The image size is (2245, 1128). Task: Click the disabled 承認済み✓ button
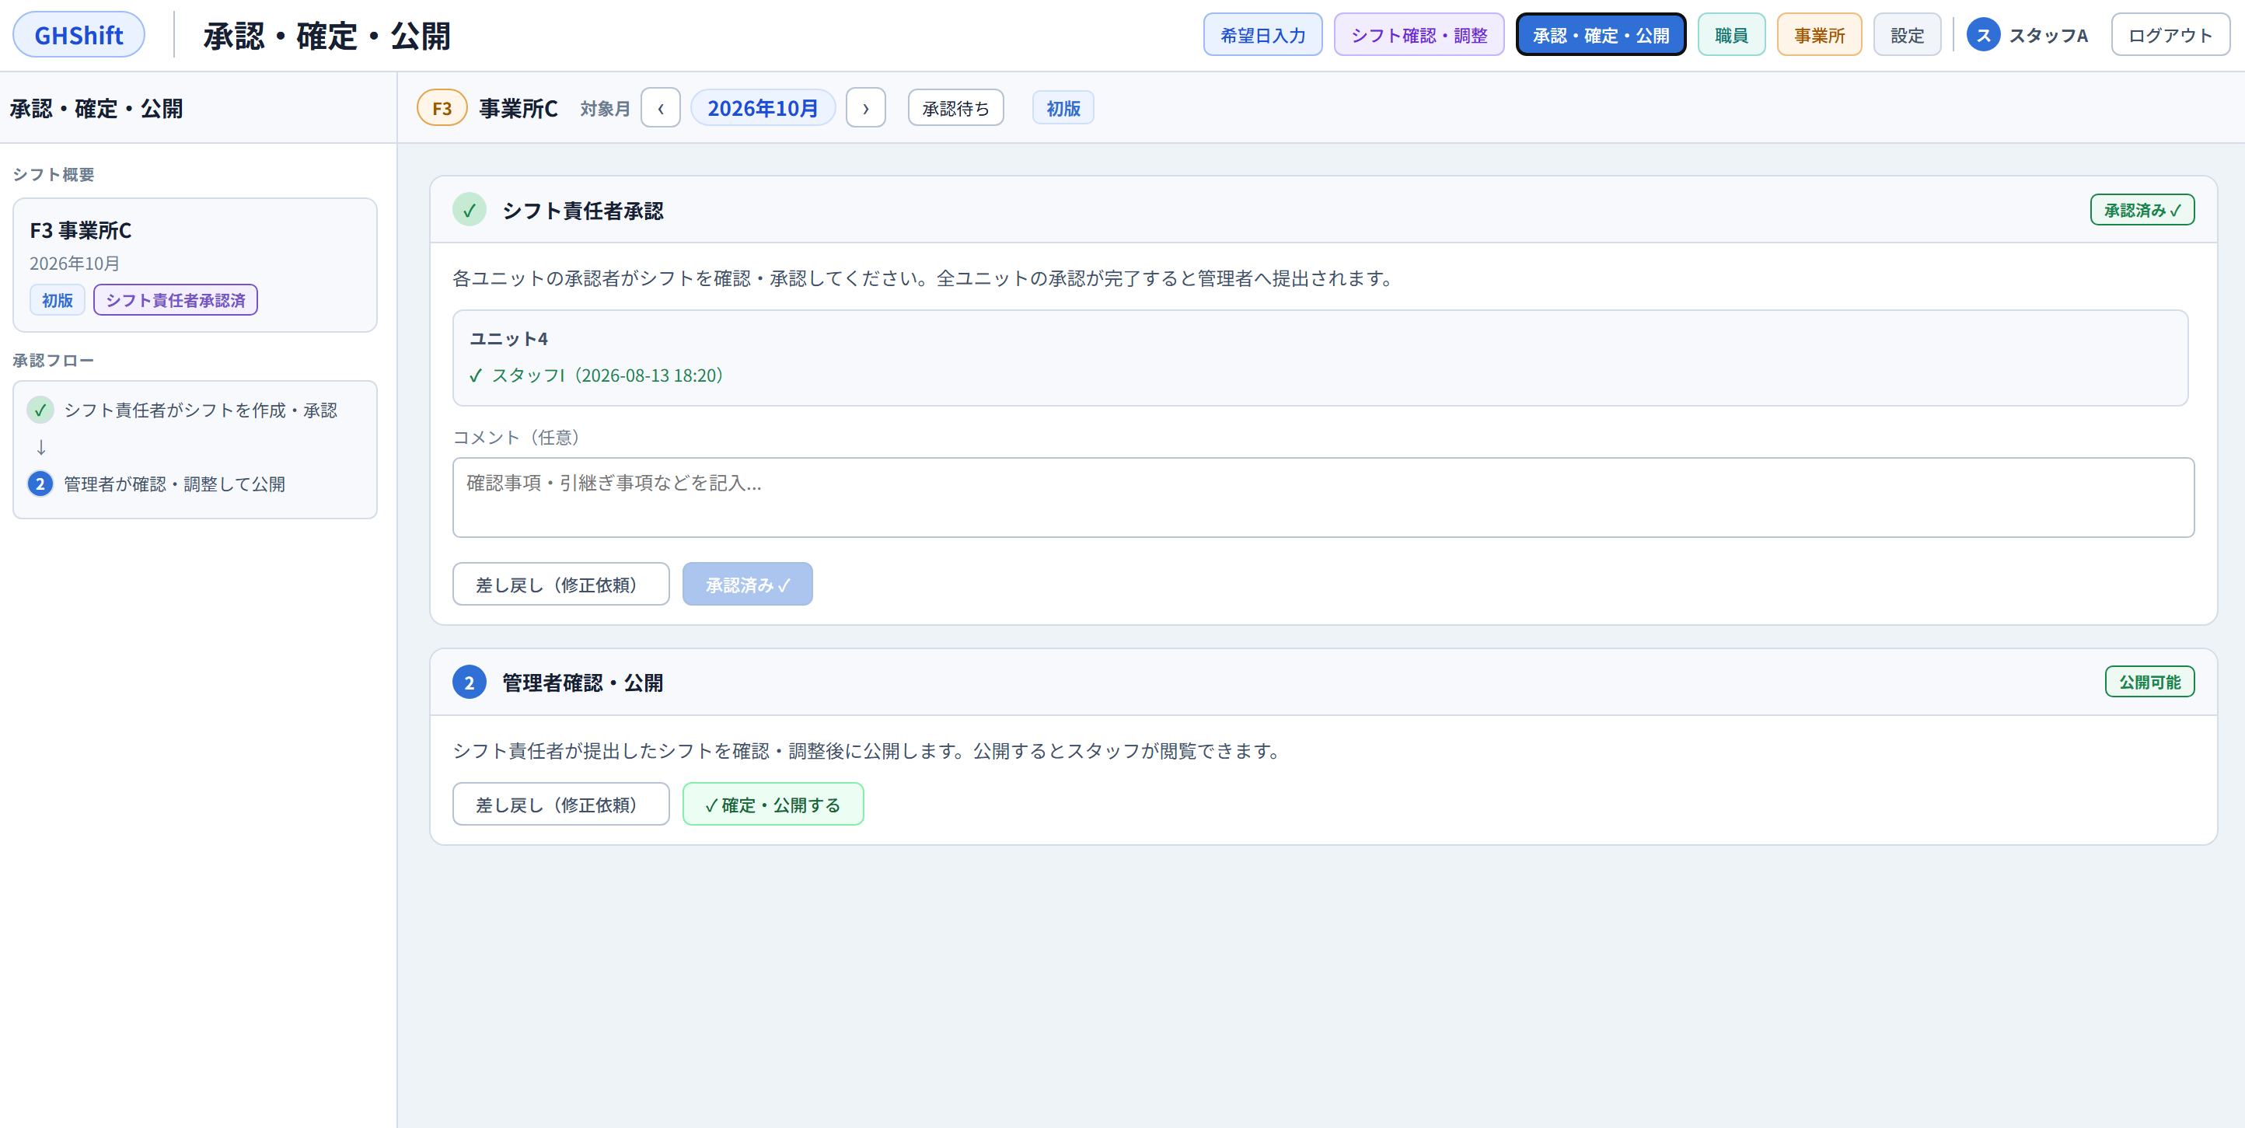click(747, 584)
